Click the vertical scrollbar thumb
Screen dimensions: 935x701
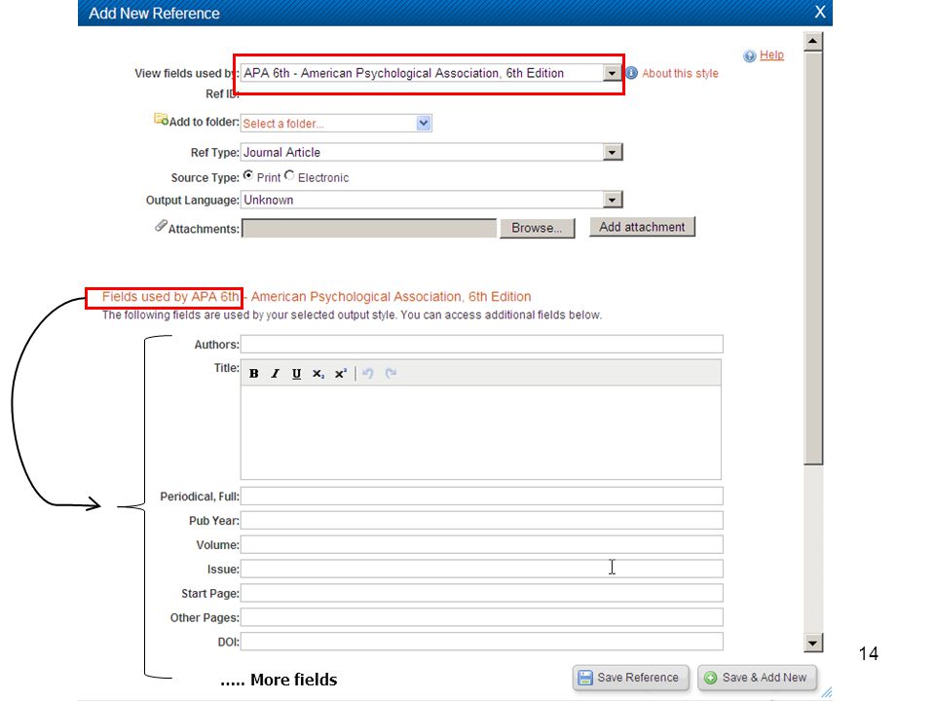(x=812, y=257)
